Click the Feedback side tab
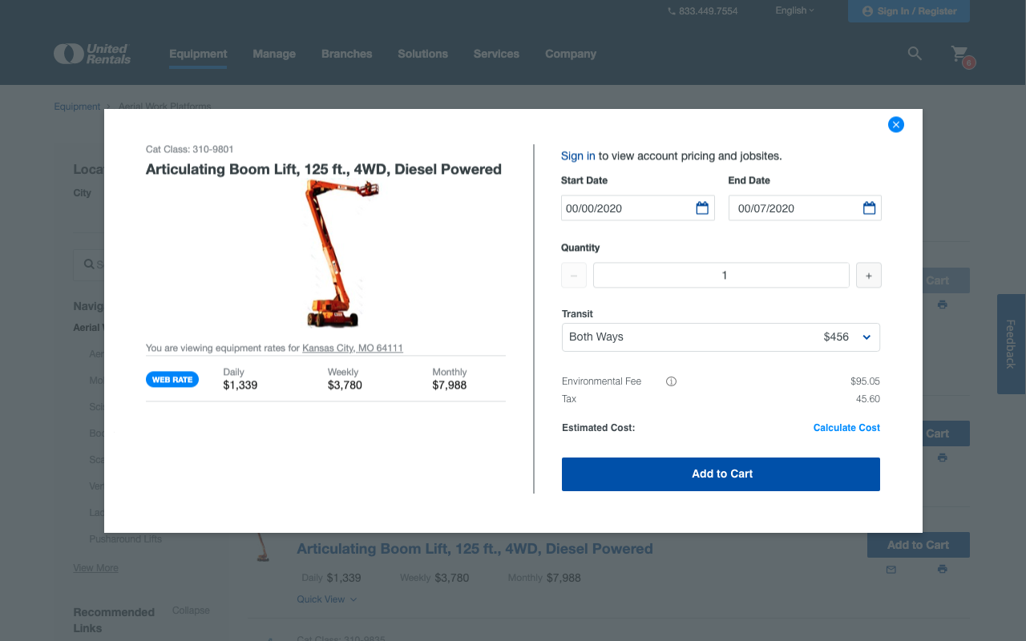The image size is (1026, 641). [1011, 344]
